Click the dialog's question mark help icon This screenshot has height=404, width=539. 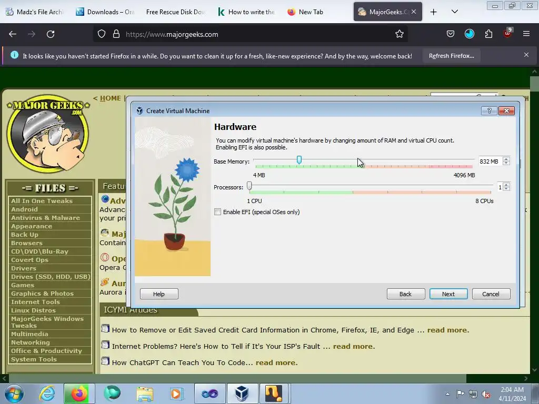[489, 110]
